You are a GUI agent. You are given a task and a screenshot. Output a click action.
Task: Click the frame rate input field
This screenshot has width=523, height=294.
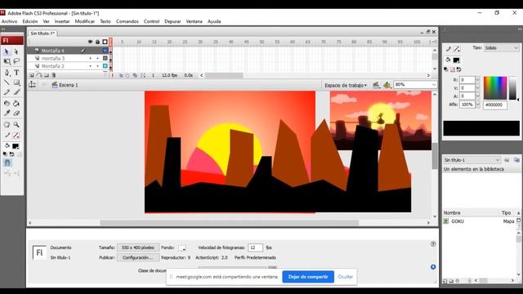255,247
